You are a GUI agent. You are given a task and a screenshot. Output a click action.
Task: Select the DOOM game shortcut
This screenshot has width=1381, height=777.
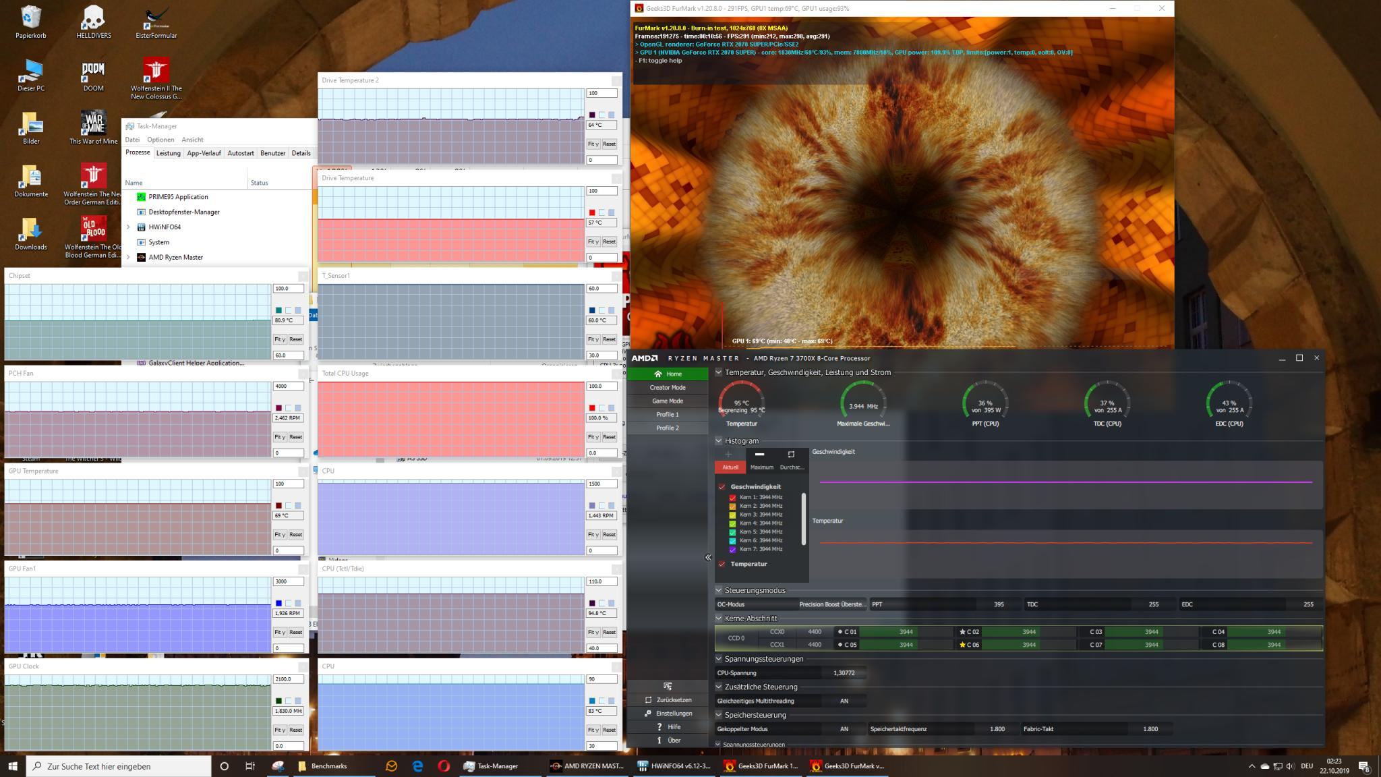pos(93,74)
